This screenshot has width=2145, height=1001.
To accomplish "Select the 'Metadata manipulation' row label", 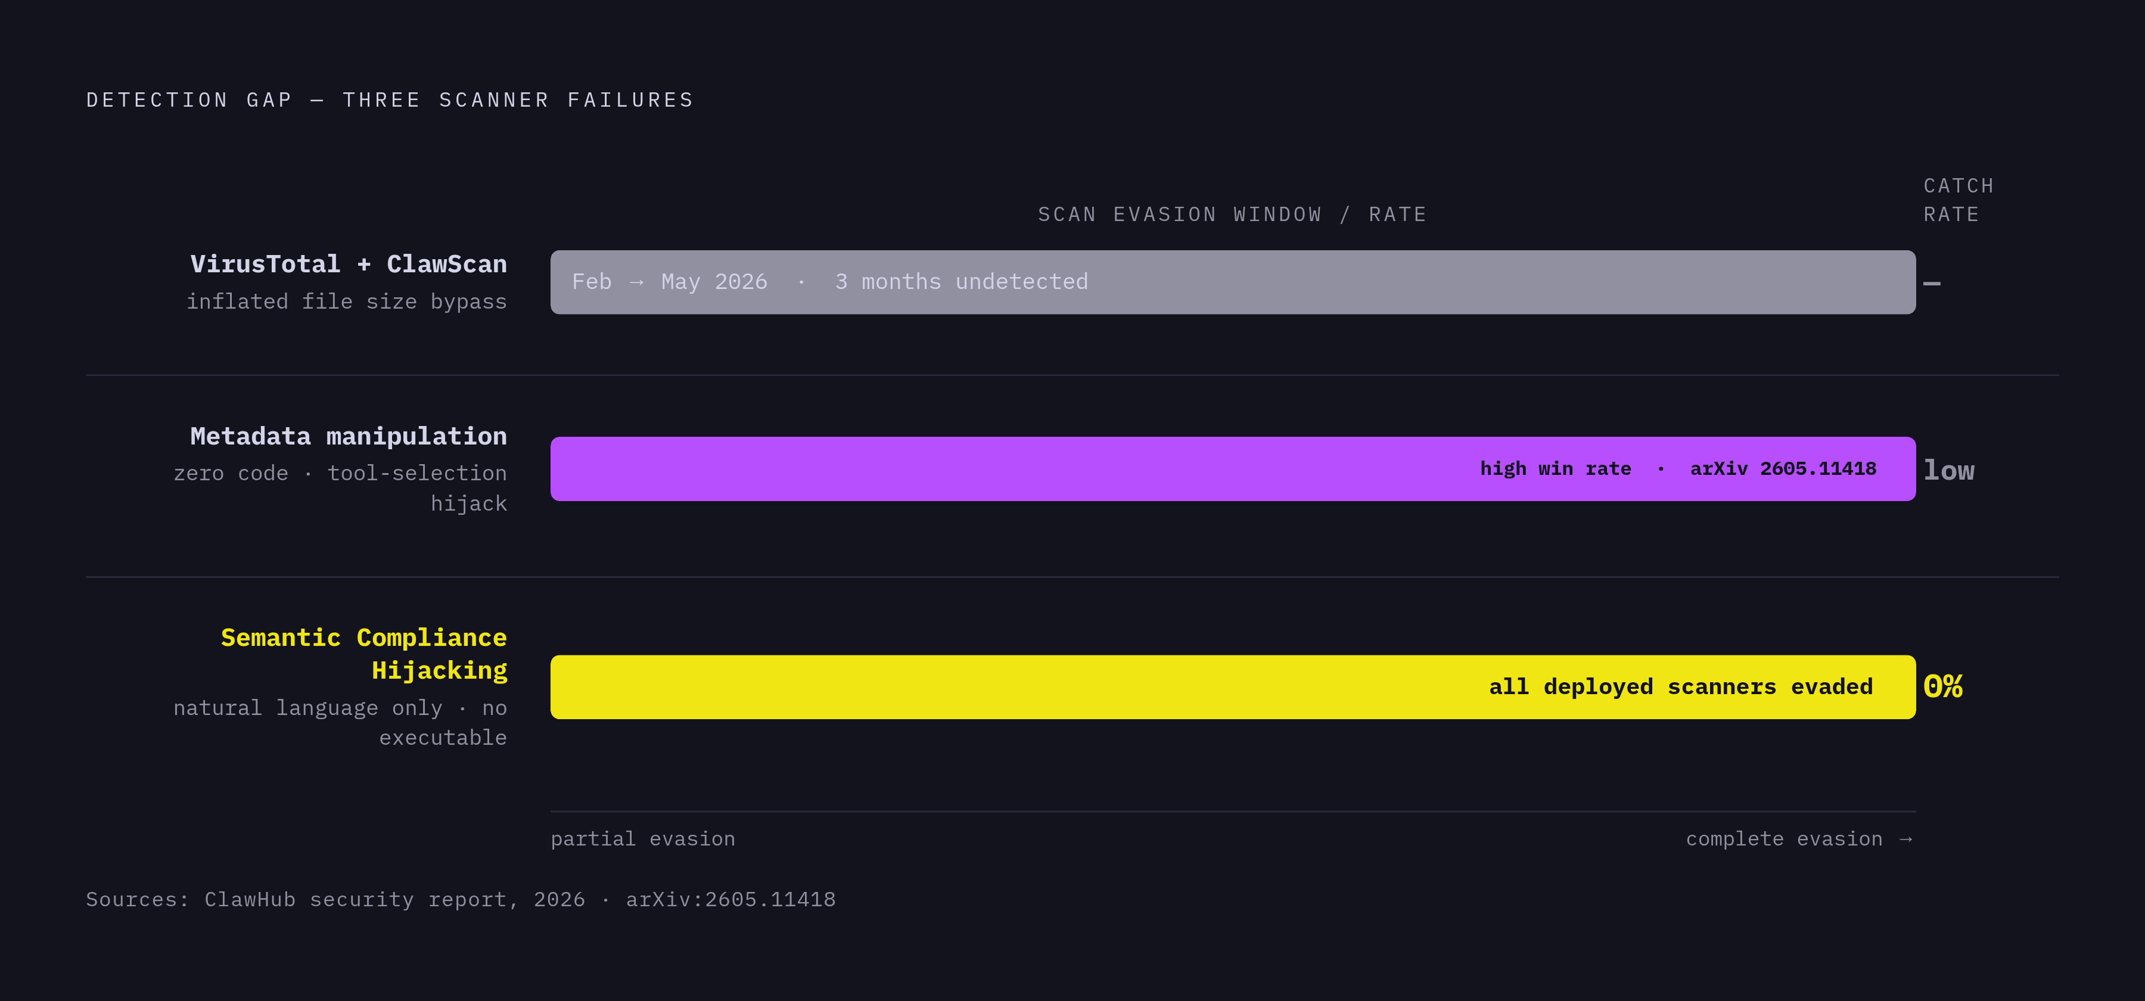I will 348,436.
